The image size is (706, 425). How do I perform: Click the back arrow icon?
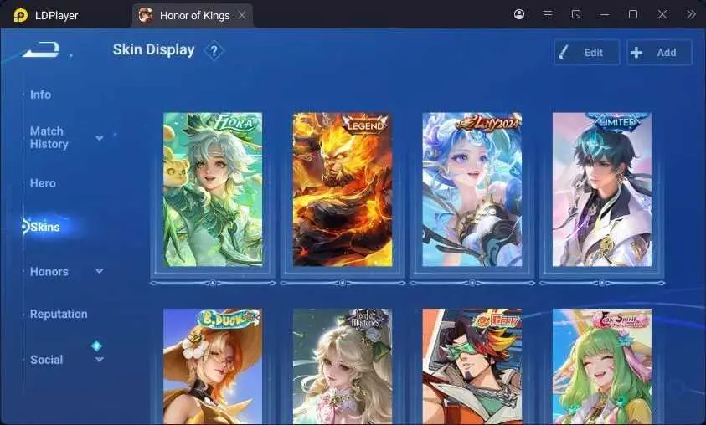pos(41,49)
